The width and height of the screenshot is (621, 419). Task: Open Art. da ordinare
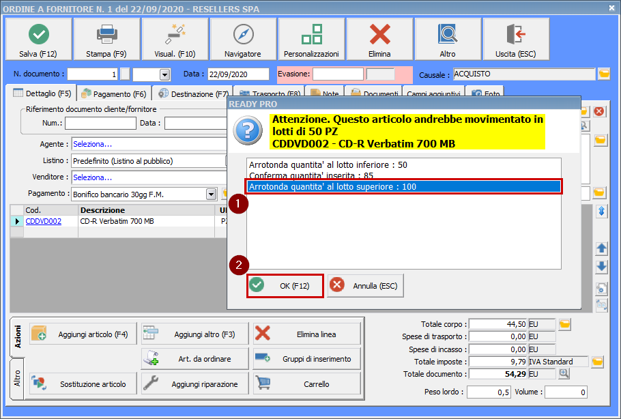(x=195, y=359)
